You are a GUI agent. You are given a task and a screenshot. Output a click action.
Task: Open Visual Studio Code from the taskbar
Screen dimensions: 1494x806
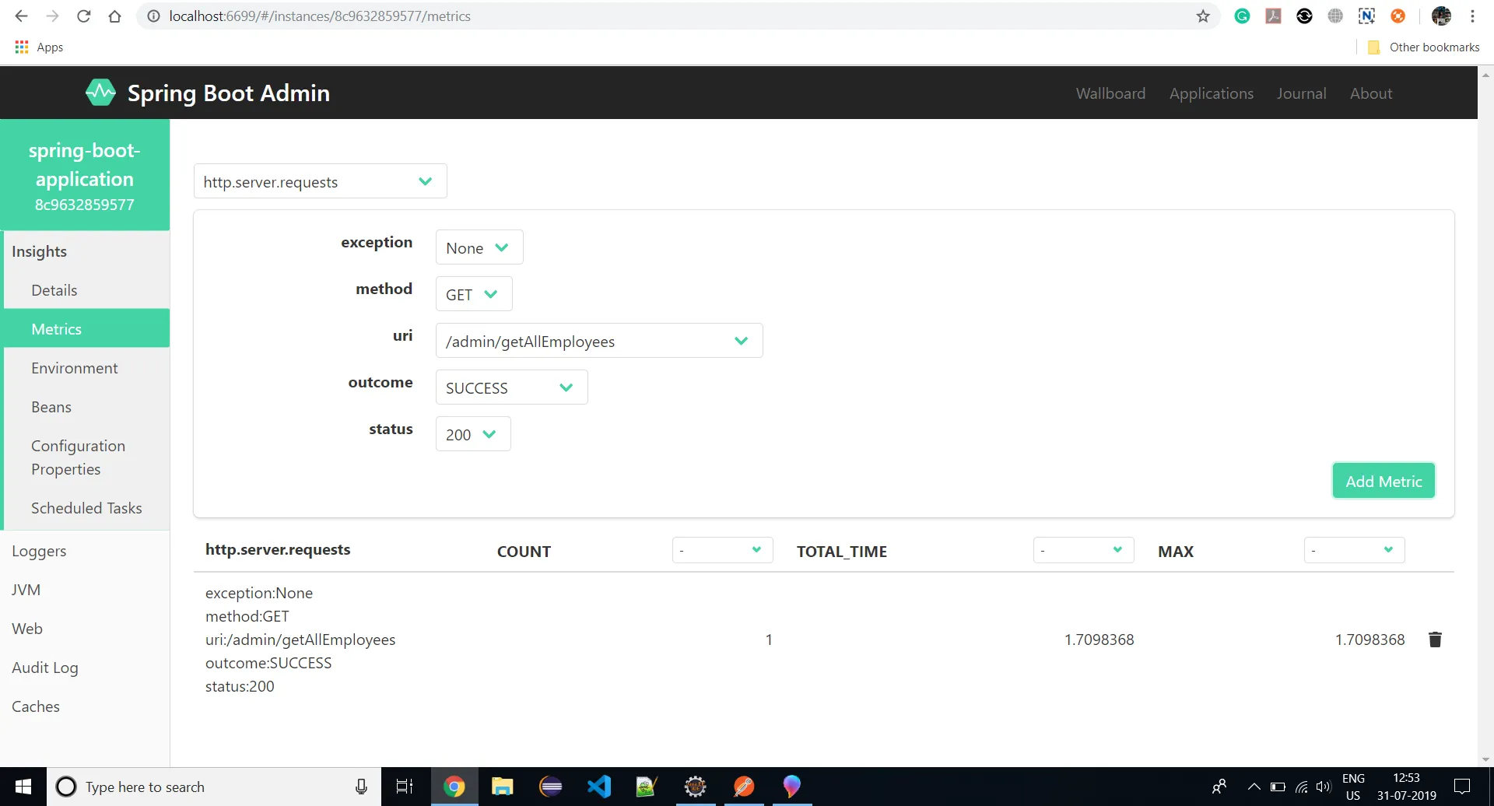point(598,787)
